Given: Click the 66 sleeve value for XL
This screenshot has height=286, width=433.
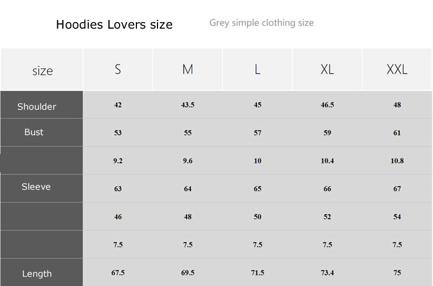Looking at the screenshot, I should [327, 189].
